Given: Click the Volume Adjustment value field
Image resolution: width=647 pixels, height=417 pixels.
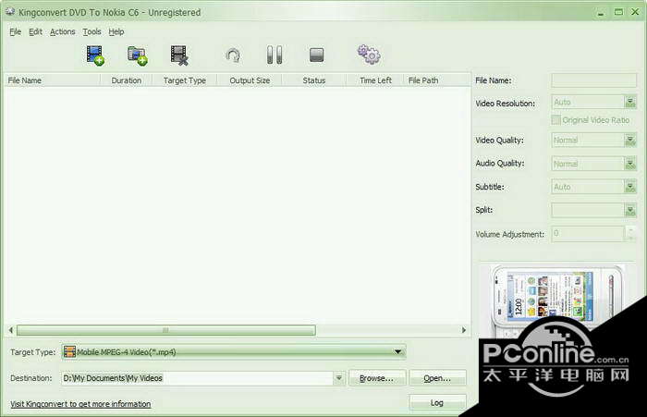Looking at the screenshot, I should coord(588,234).
